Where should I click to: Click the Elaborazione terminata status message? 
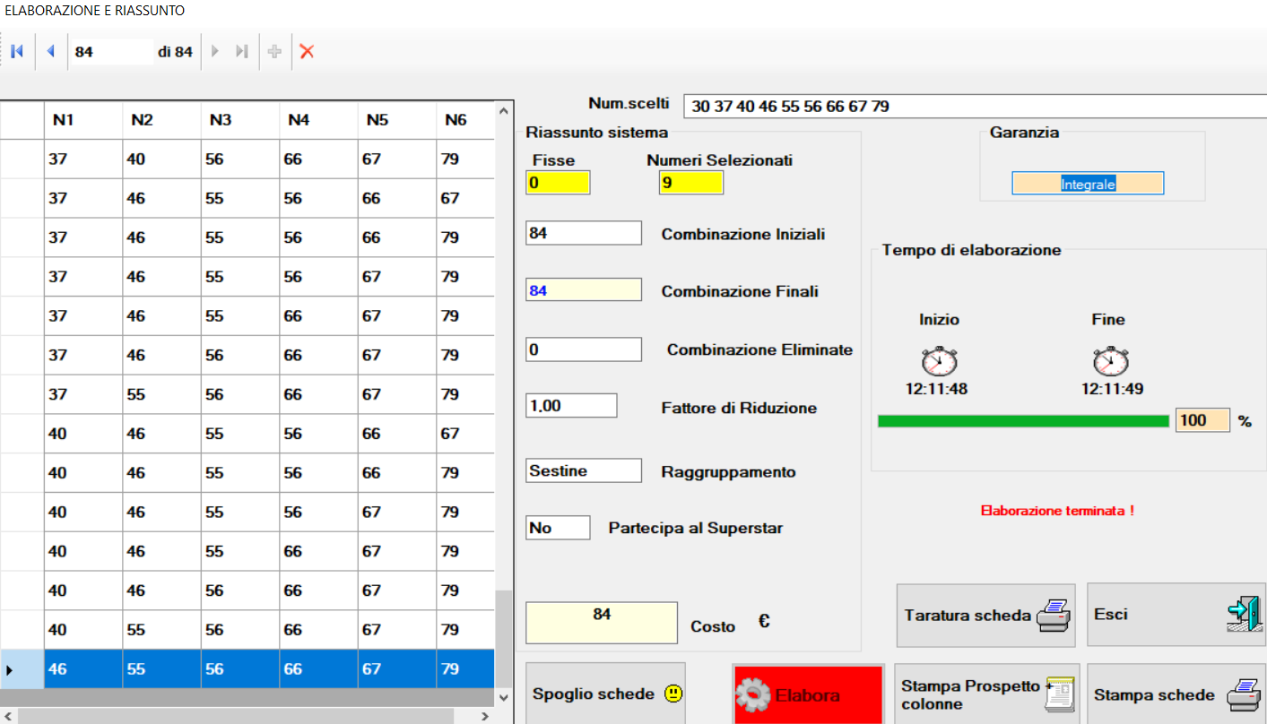click(x=1057, y=511)
